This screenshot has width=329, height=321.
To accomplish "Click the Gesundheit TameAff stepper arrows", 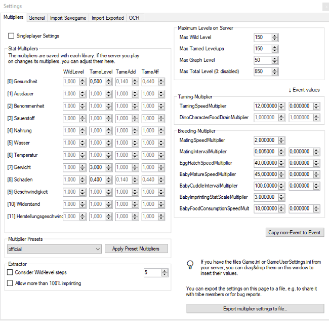I will tap(161, 82).
